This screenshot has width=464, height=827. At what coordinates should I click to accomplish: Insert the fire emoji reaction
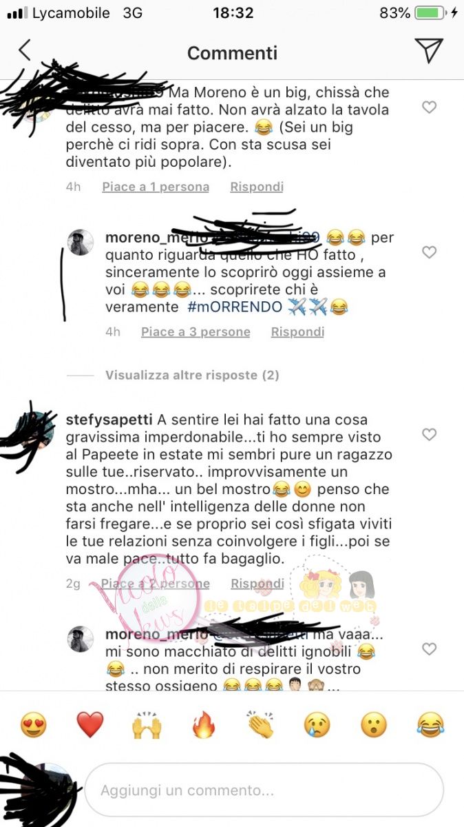click(204, 725)
